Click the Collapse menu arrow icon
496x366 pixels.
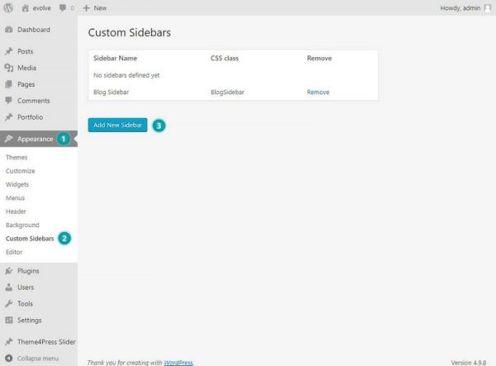tap(9, 358)
